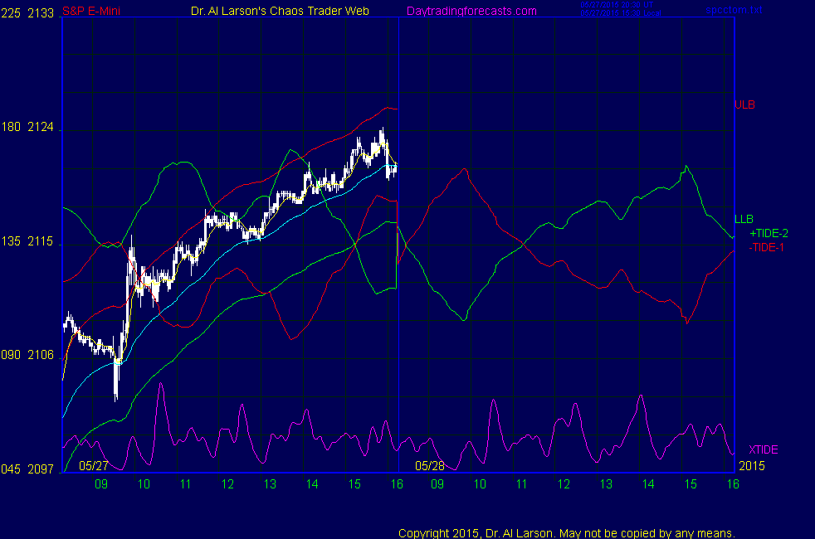Select the 05/28 date label
Viewport: 815px width, 539px height.
pyautogui.click(x=430, y=466)
